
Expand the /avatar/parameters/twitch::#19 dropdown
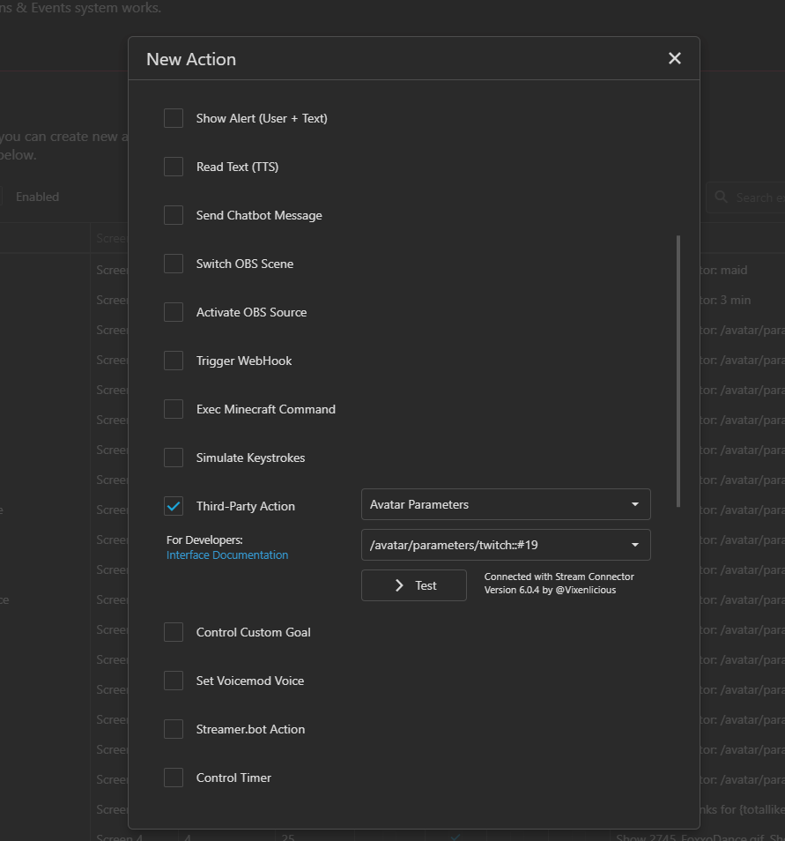click(x=506, y=545)
